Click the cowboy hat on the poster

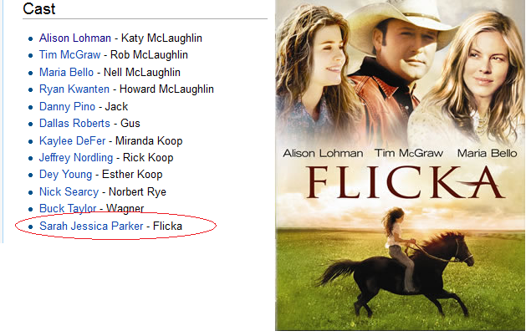point(400,20)
